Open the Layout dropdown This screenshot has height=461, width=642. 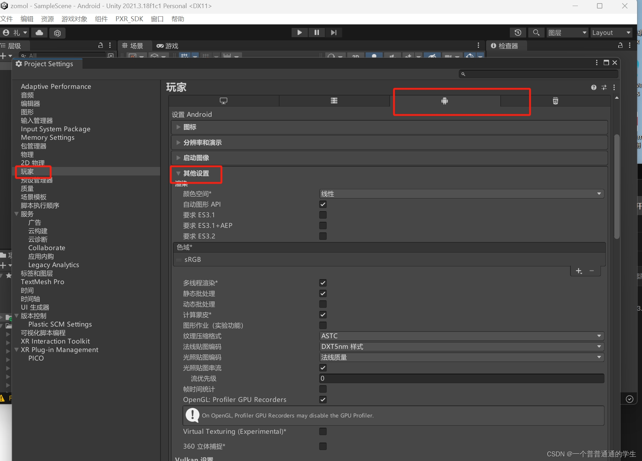click(611, 33)
